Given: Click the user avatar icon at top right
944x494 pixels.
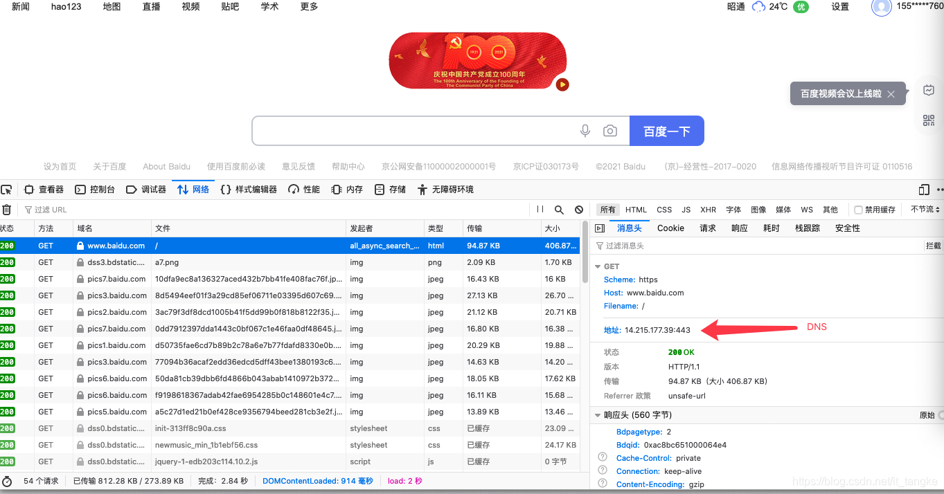Looking at the screenshot, I should coord(881,7).
